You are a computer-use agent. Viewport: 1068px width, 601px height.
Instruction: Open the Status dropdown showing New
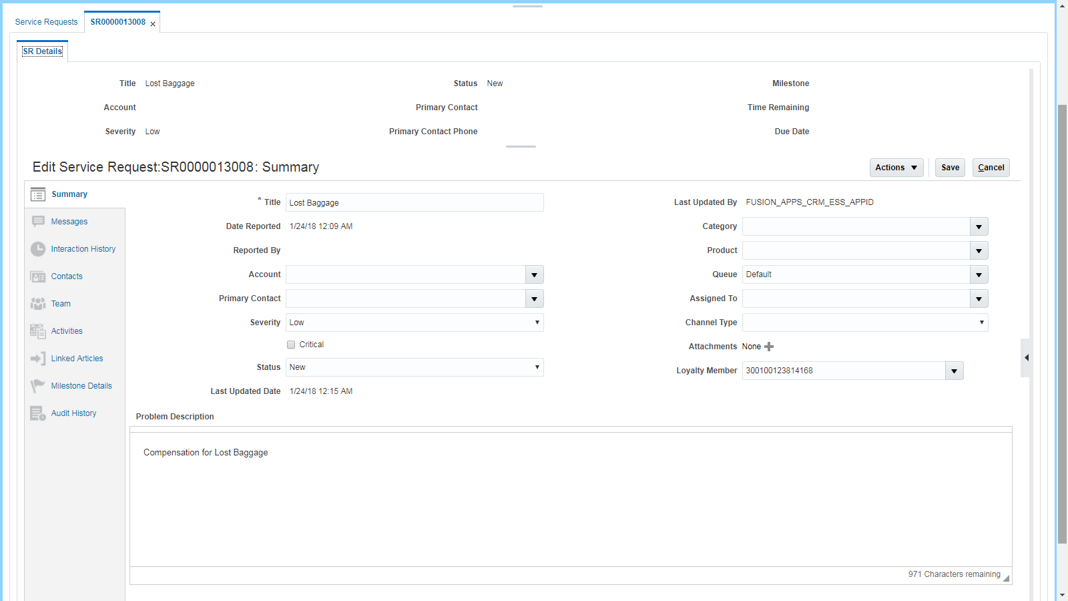tap(538, 367)
